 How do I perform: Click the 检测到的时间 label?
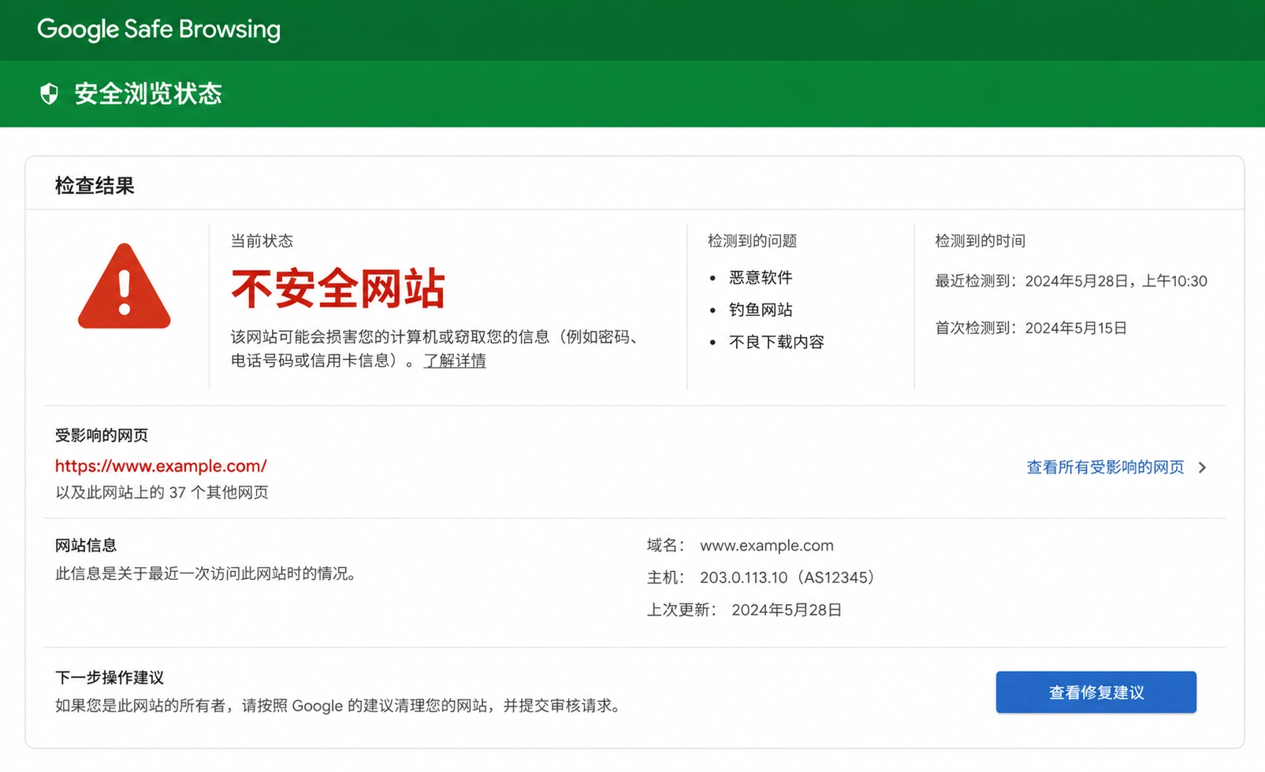coord(980,241)
